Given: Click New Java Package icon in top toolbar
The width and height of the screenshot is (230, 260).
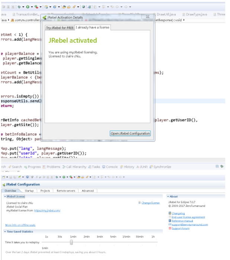Looking at the screenshot, I should 46,7.
